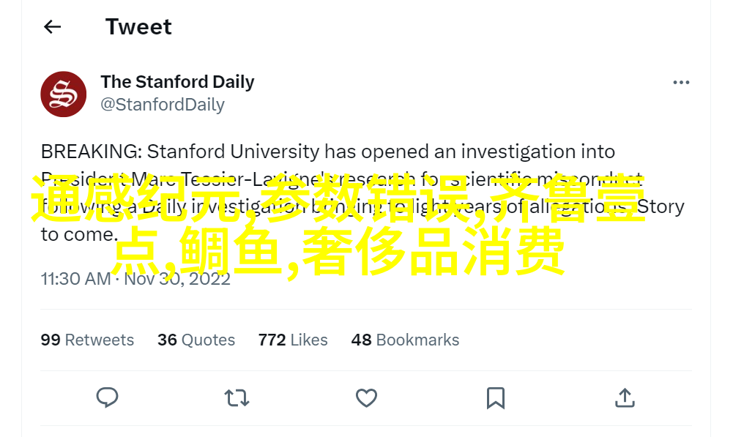Select the BREAKING tweet body text
The image size is (744, 437).
point(362,193)
